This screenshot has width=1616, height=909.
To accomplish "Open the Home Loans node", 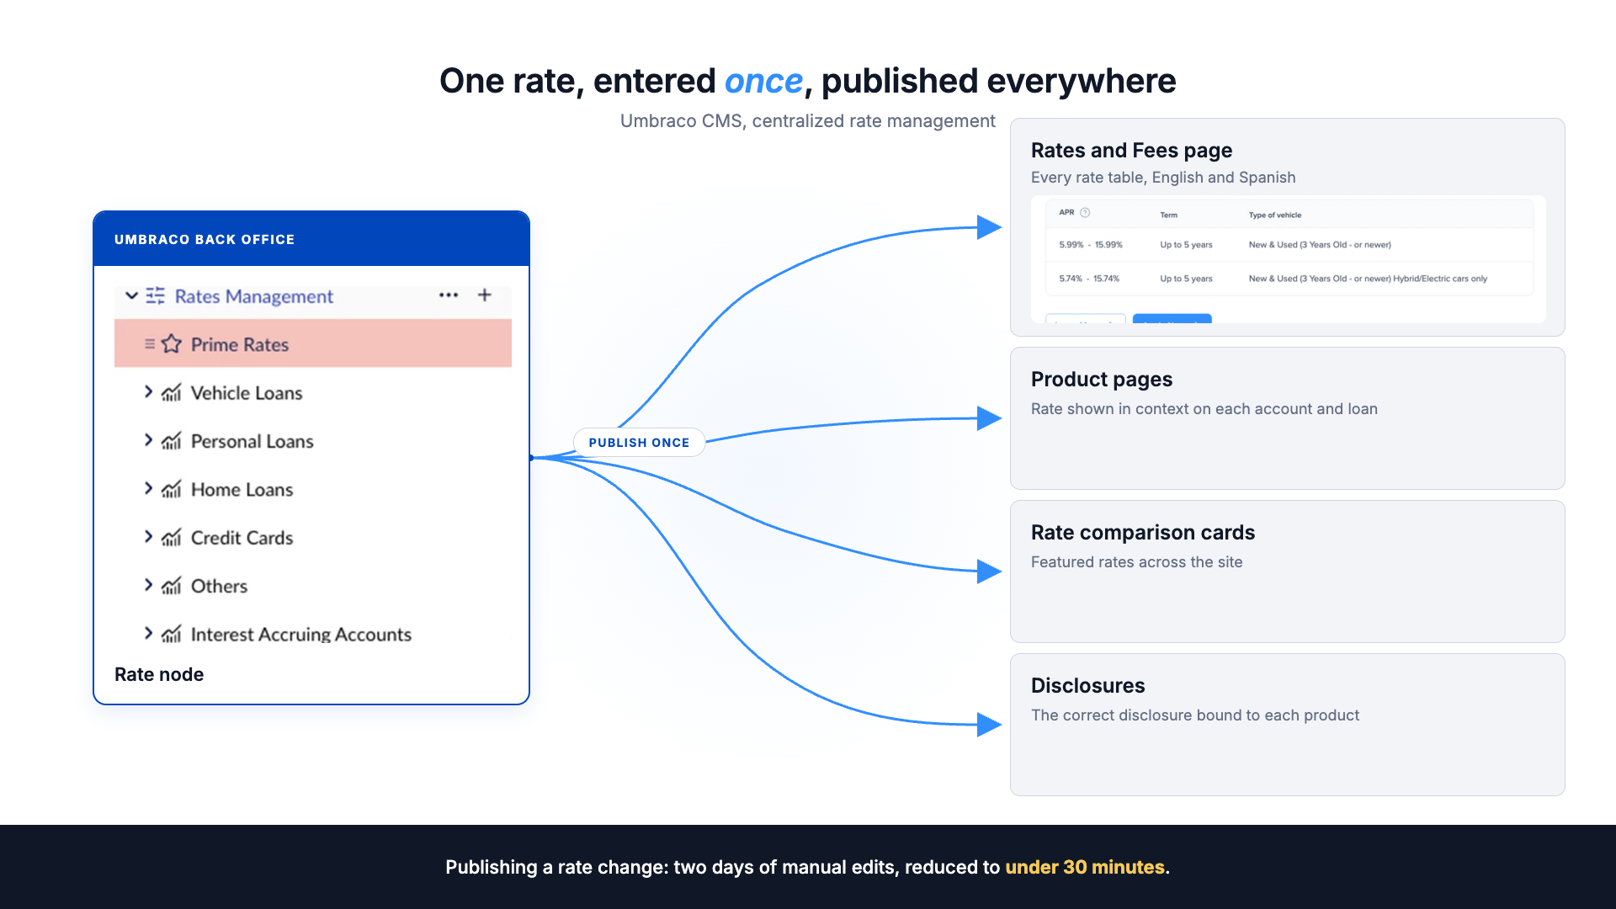I will coord(242,490).
